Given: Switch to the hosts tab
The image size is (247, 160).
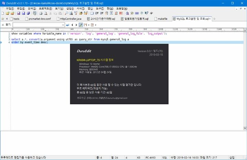Looking at the screenshot, I should click(15, 19).
